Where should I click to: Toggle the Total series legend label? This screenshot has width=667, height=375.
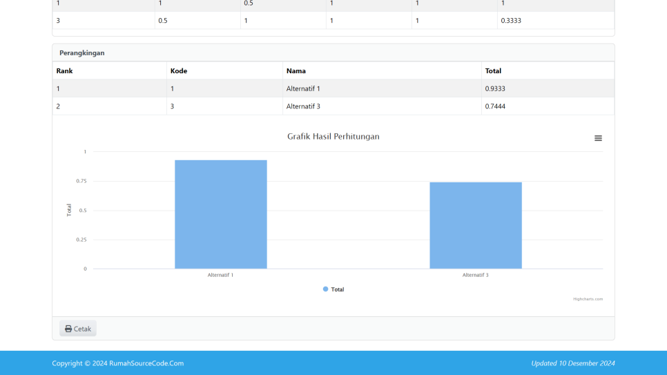tap(338, 289)
